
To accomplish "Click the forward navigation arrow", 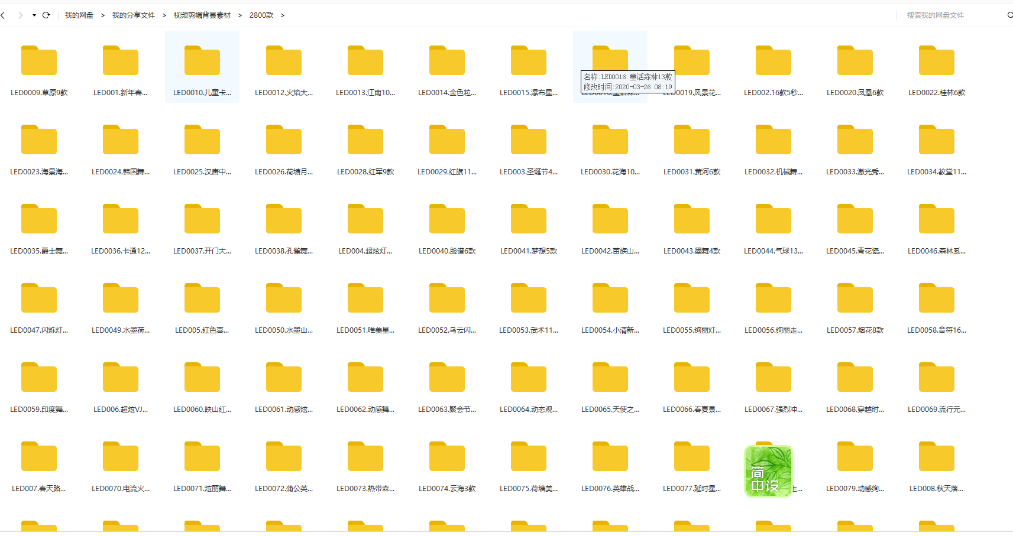I will tap(20, 15).
